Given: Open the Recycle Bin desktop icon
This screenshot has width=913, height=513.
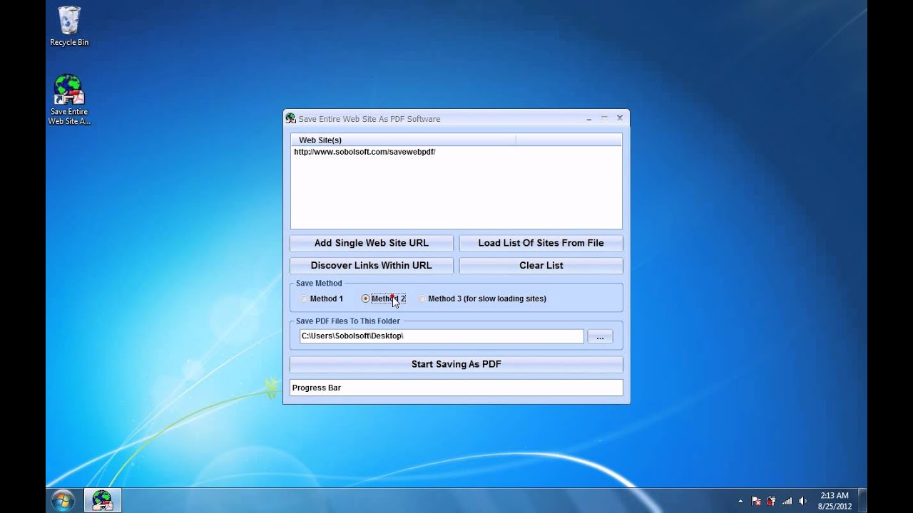Looking at the screenshot, I should coord(69,26).
